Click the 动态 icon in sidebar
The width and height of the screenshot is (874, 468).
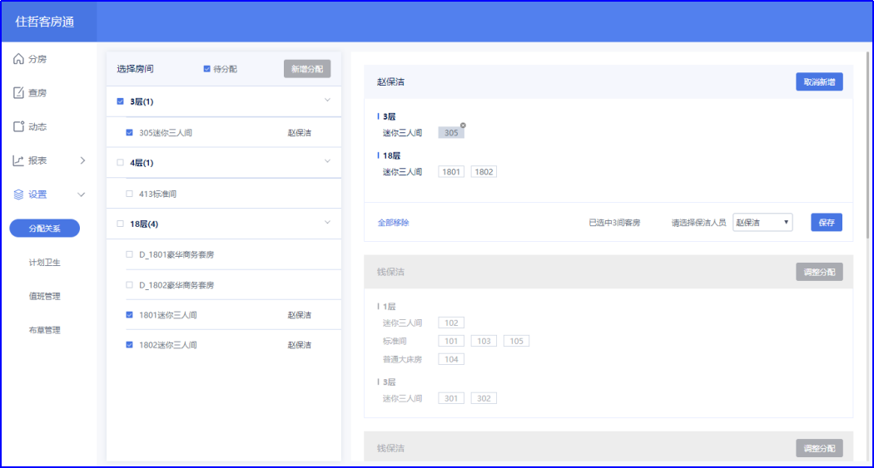[x=18, y=126]
